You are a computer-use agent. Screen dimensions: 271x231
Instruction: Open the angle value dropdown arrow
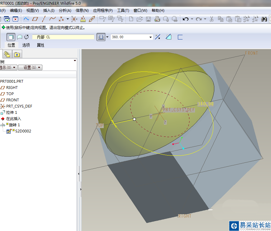coord(150,37)
